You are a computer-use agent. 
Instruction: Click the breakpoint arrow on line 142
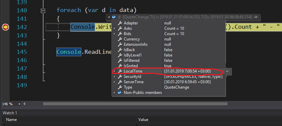point(5,27)
